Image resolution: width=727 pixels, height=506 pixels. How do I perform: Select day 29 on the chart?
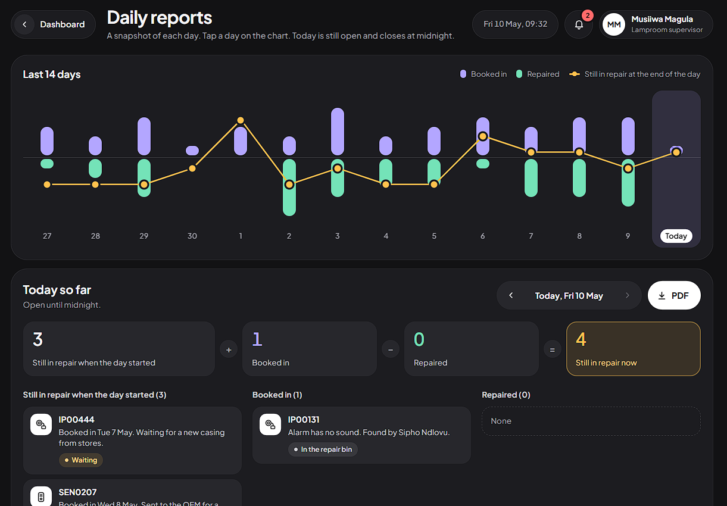point(143,169)
